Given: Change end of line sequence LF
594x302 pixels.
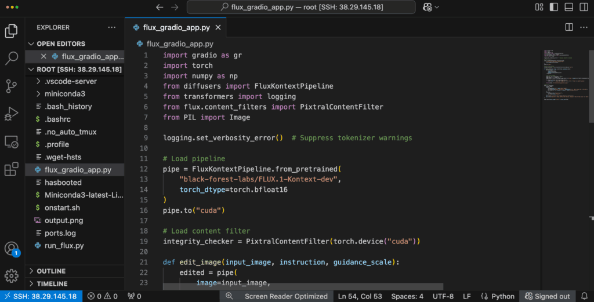Looking at the screenshot, I should point(467,296).
